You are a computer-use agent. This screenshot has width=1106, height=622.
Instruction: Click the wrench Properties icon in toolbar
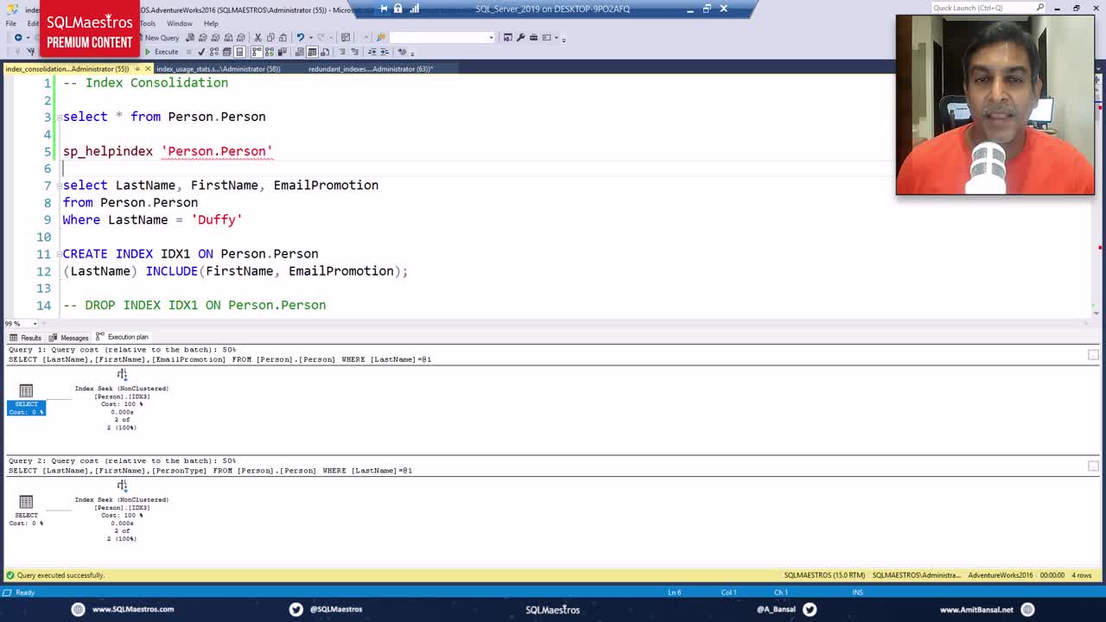click(520, 38)
